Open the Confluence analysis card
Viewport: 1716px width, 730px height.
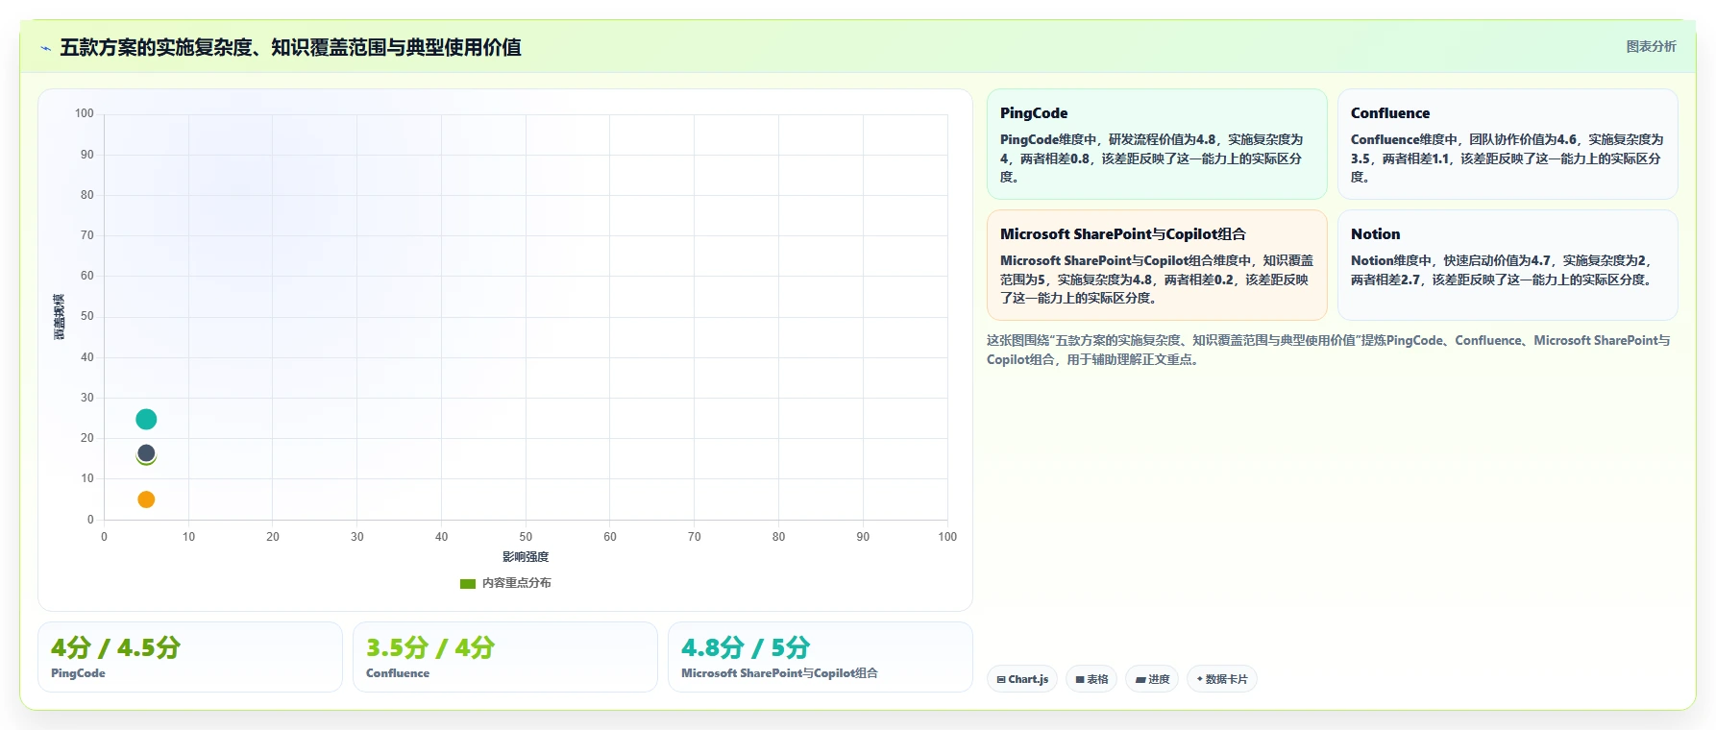(1508, 144)
